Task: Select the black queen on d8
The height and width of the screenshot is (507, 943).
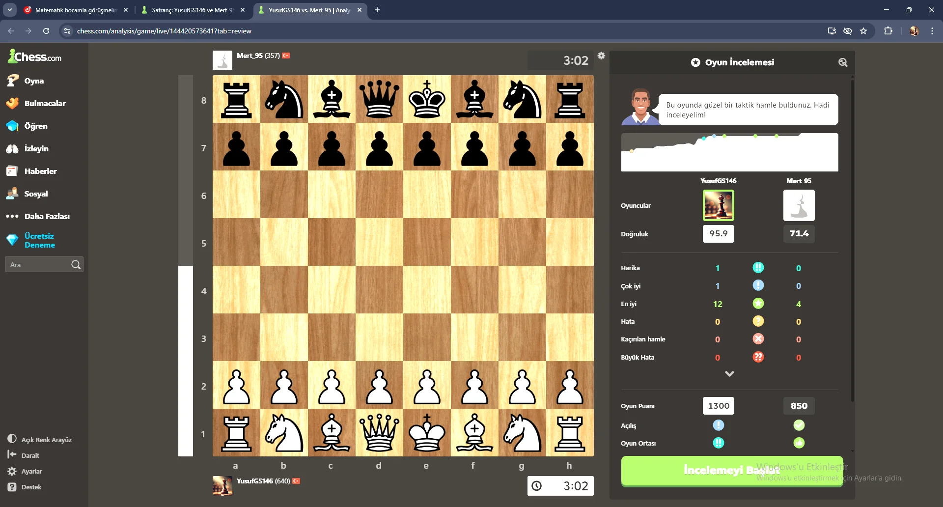Action: [x=379, y=99]
